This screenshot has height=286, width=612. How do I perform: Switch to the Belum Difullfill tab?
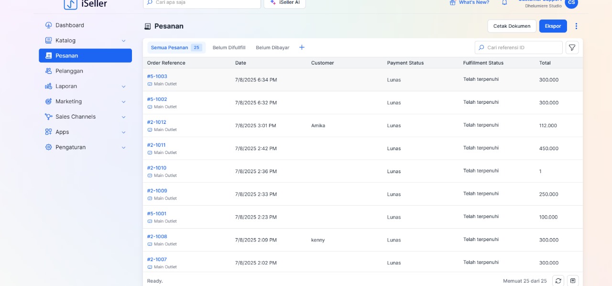229,48
